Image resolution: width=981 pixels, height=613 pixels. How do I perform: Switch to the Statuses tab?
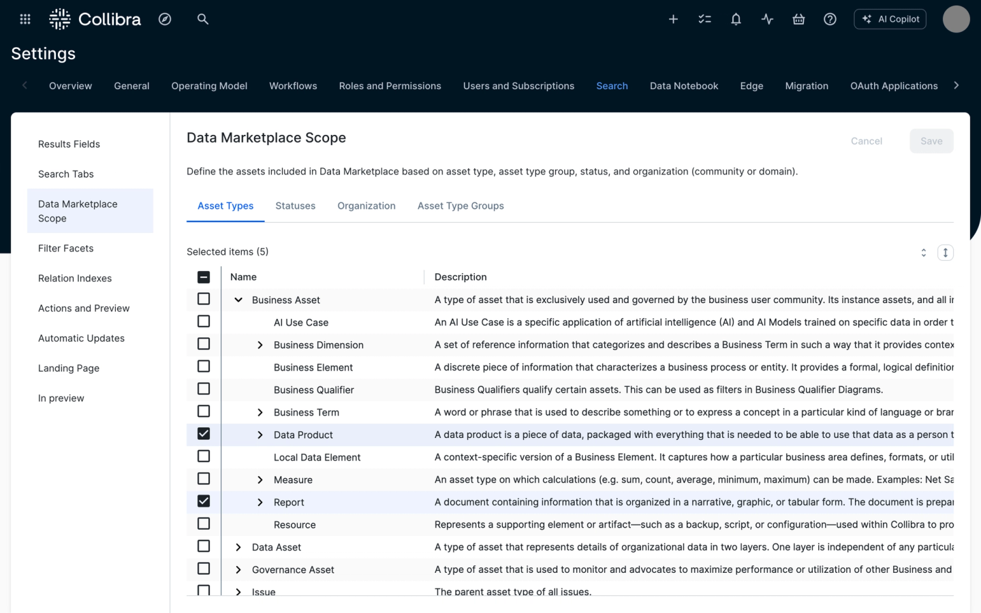click(295, 206)
